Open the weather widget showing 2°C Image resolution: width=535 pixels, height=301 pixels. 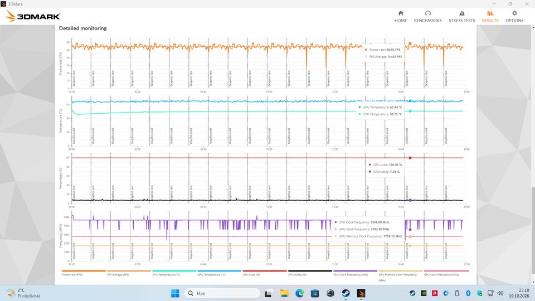click(x=24, y=293)
